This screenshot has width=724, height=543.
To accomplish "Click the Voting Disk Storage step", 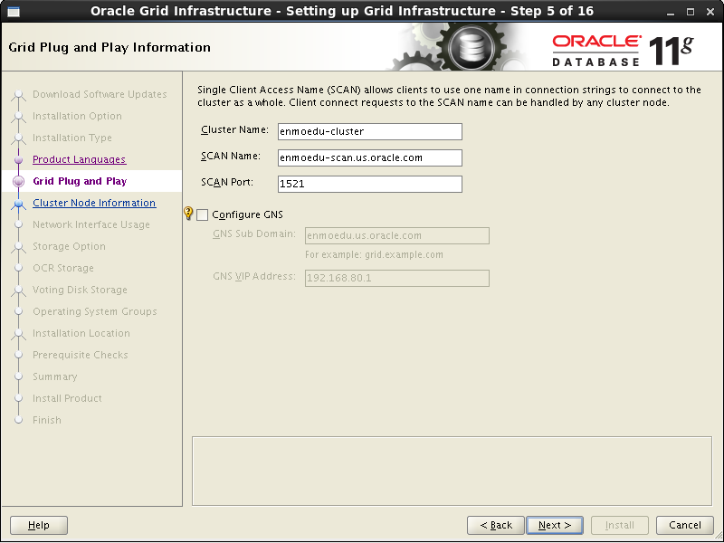I will [x=80, y=290].
